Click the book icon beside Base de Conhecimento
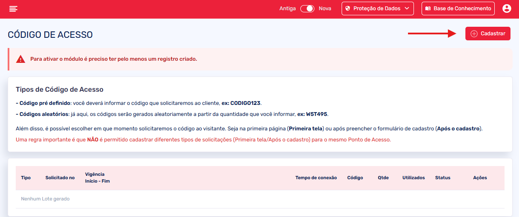This screenshot has height=217, width=519. (428, 8)
